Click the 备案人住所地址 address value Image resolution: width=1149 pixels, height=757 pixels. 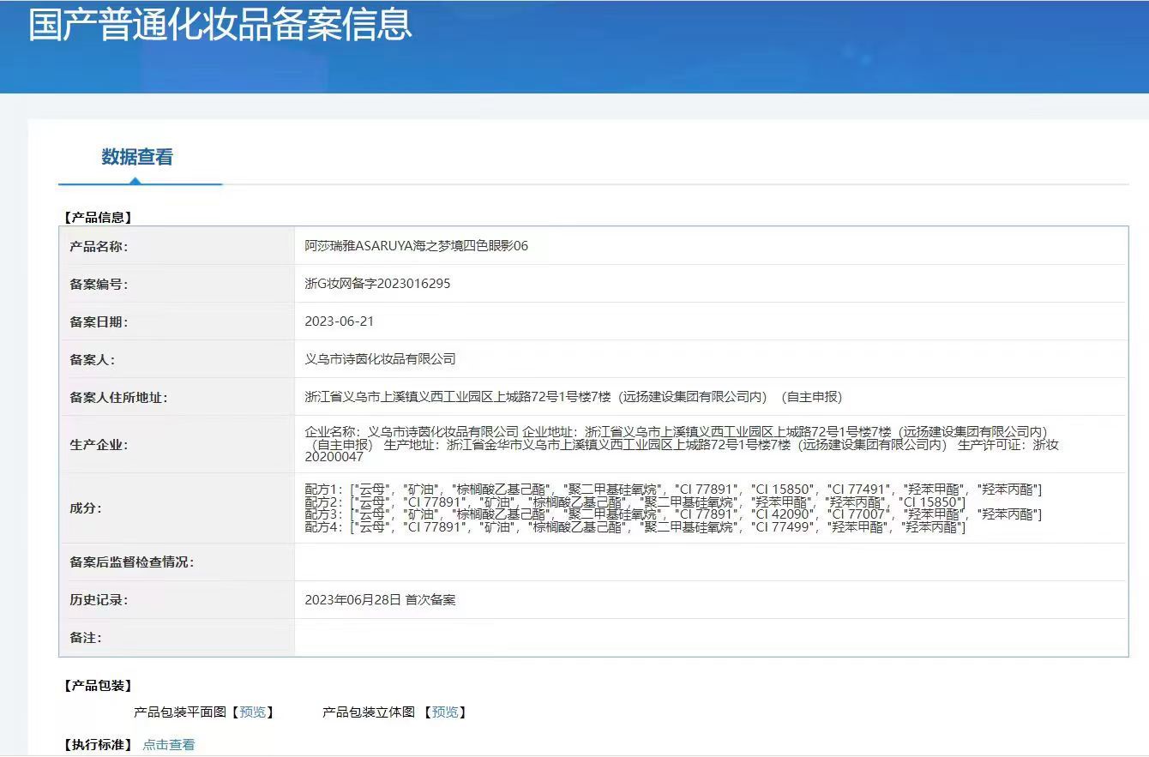click(x=574, y=397)
